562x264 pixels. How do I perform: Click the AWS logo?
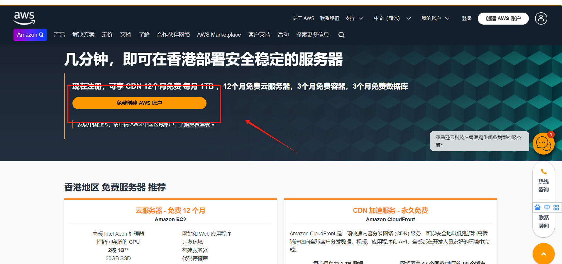tap(24, 18)
